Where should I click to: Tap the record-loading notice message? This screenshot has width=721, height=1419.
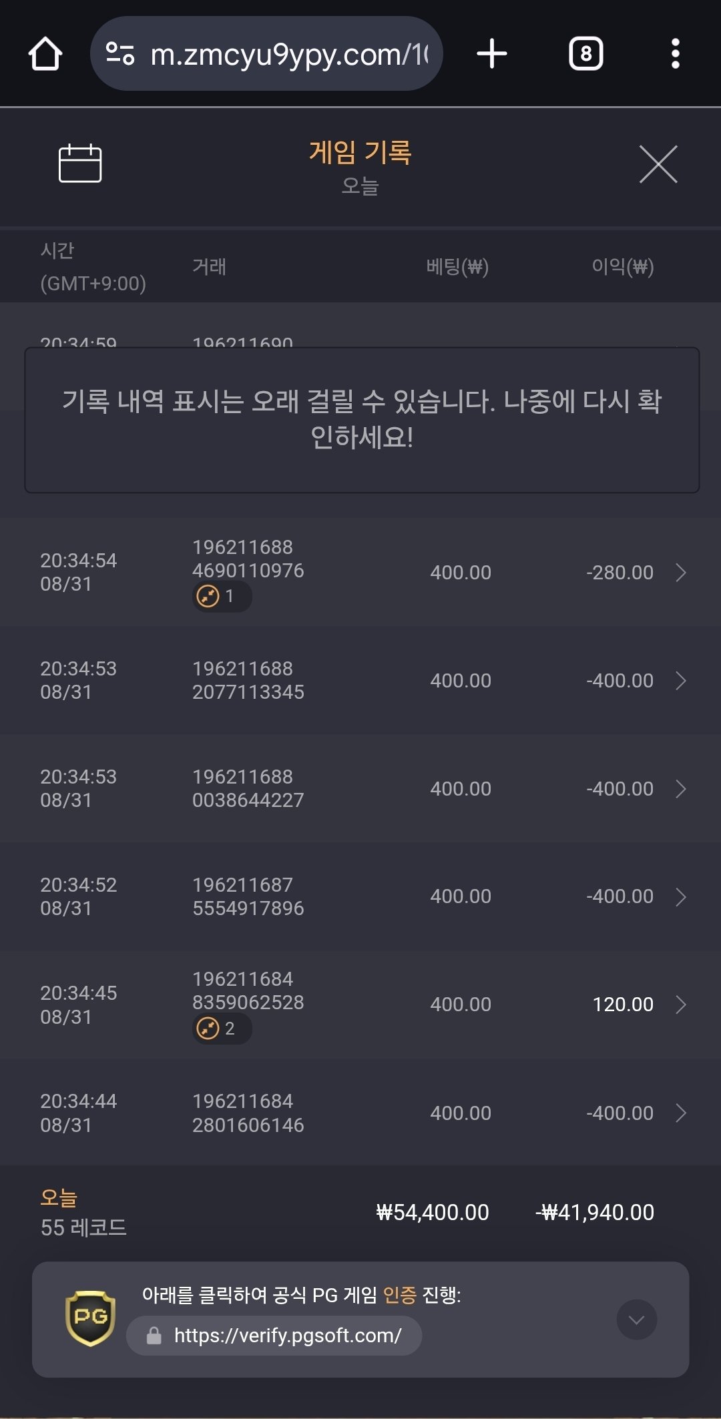point(362,419)
